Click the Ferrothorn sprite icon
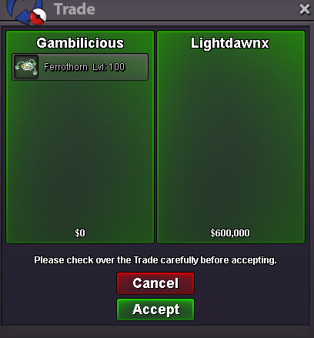Screen dimensions: 314x338 pyautogui.click(x=26, y=67)
